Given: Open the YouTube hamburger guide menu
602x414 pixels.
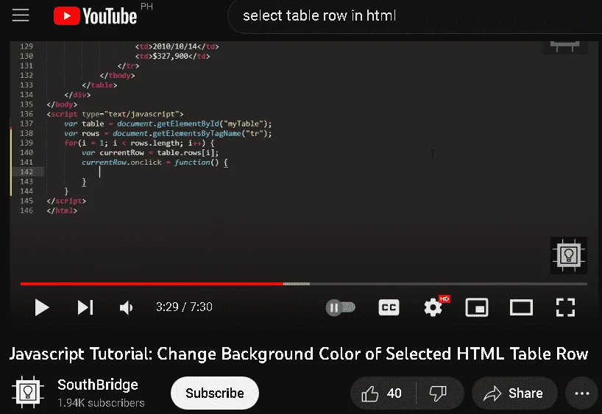Looking at the screenshot, I should click(21, 15).
